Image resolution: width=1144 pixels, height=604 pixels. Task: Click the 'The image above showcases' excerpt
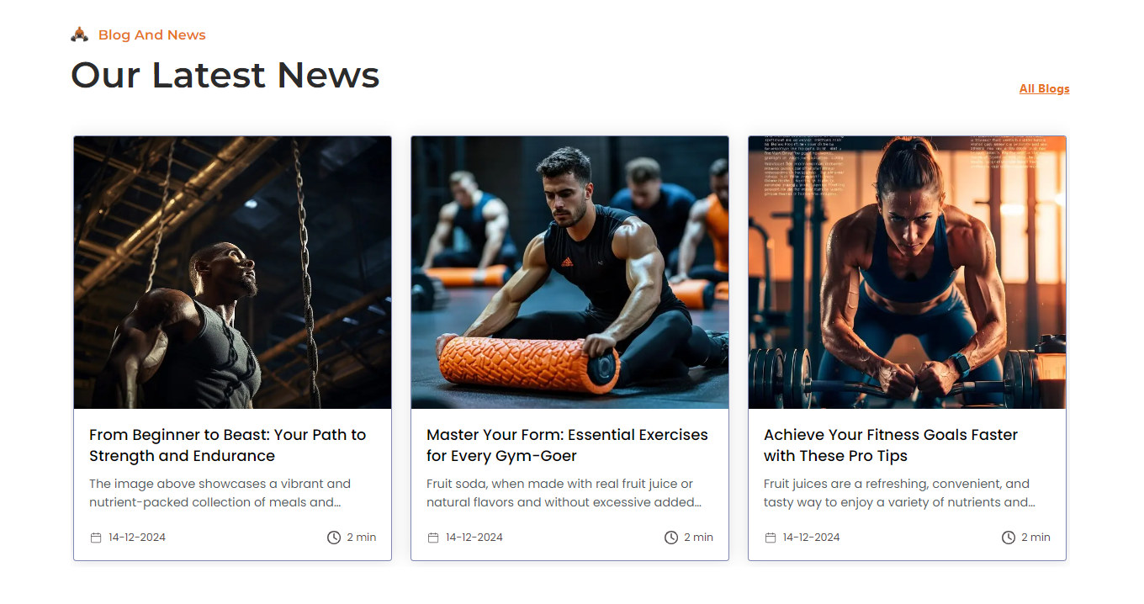coord(220,493)
